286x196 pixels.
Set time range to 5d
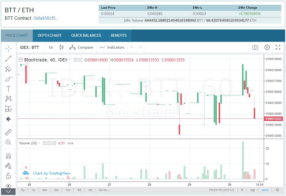coord(79,190)
